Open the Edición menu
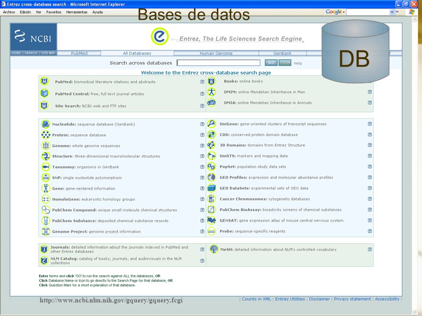Screen dimensions: 422x316 (25, 12)
